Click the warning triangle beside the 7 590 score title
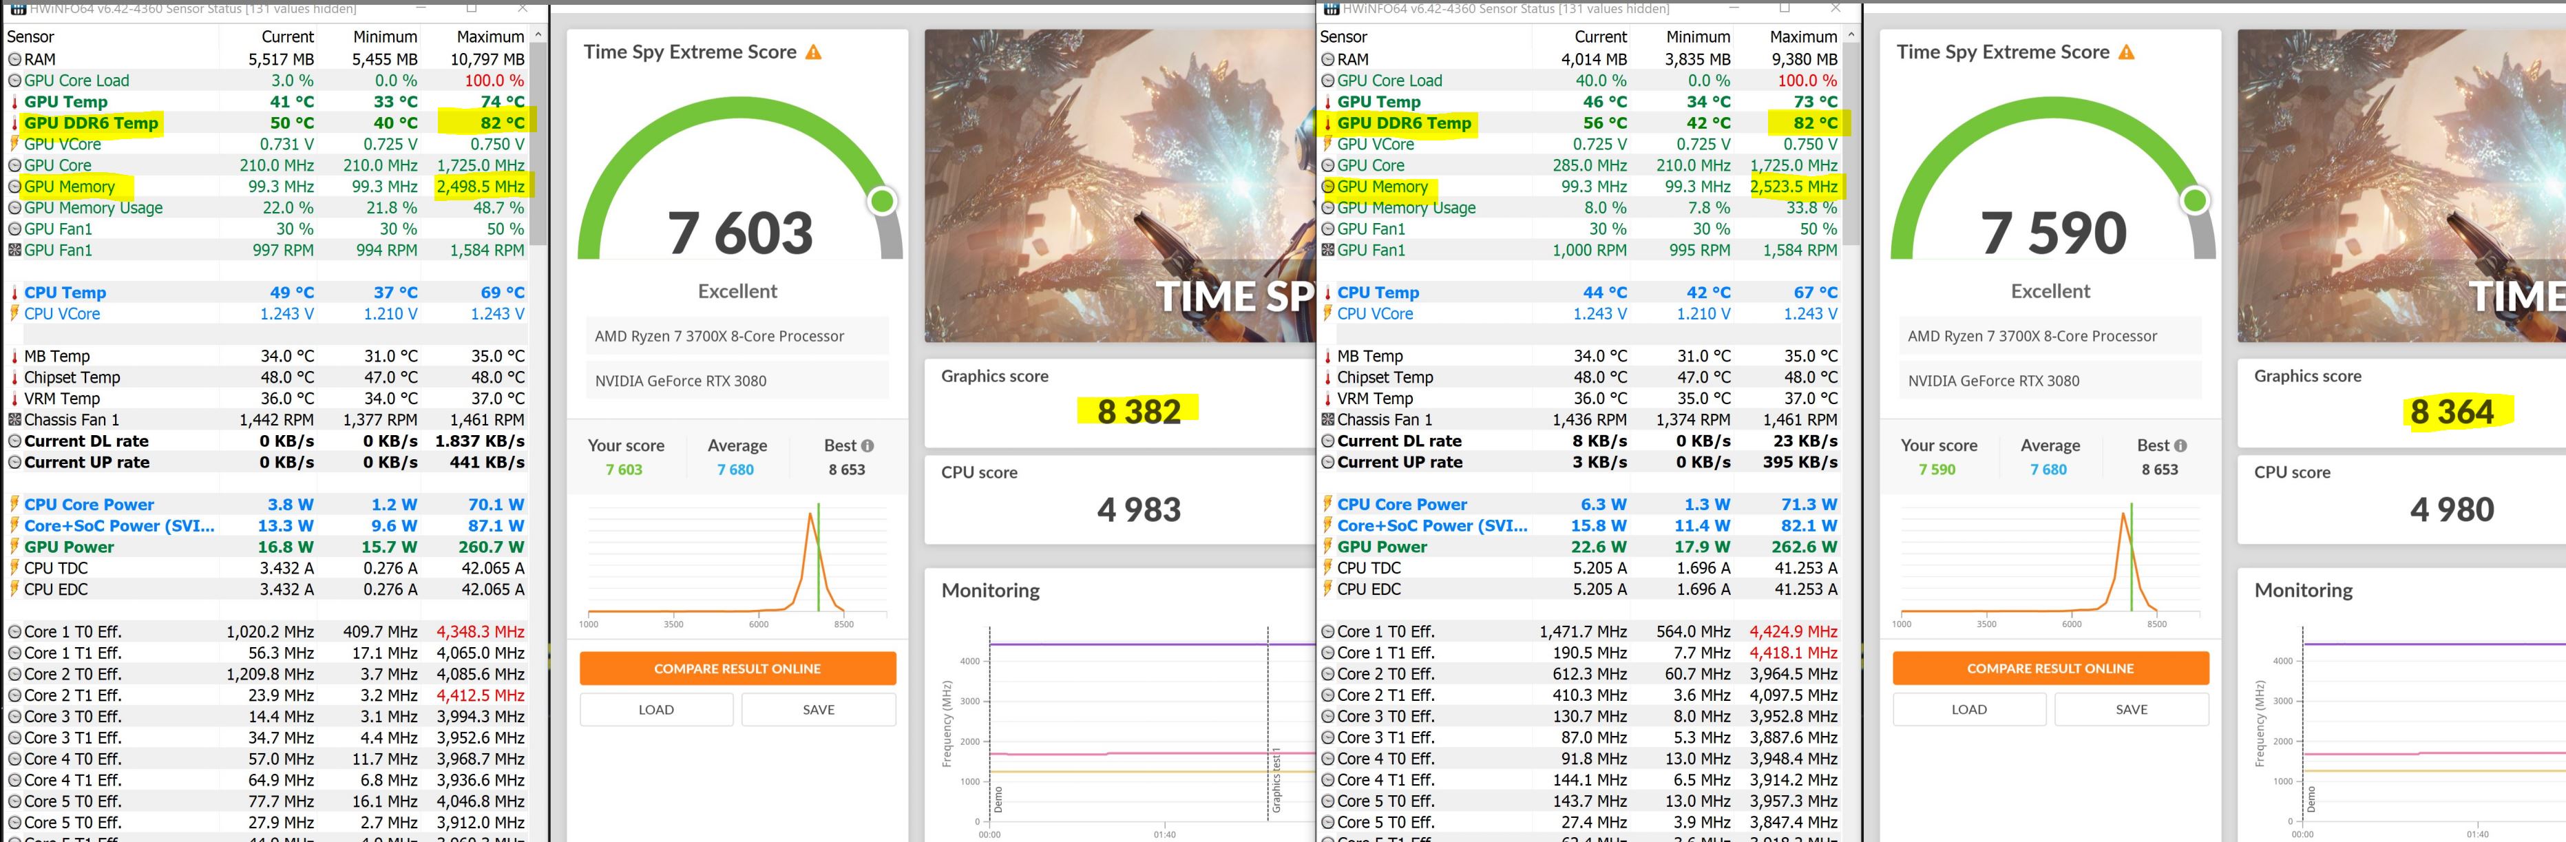2566x842 pixels. (2127, 53)
